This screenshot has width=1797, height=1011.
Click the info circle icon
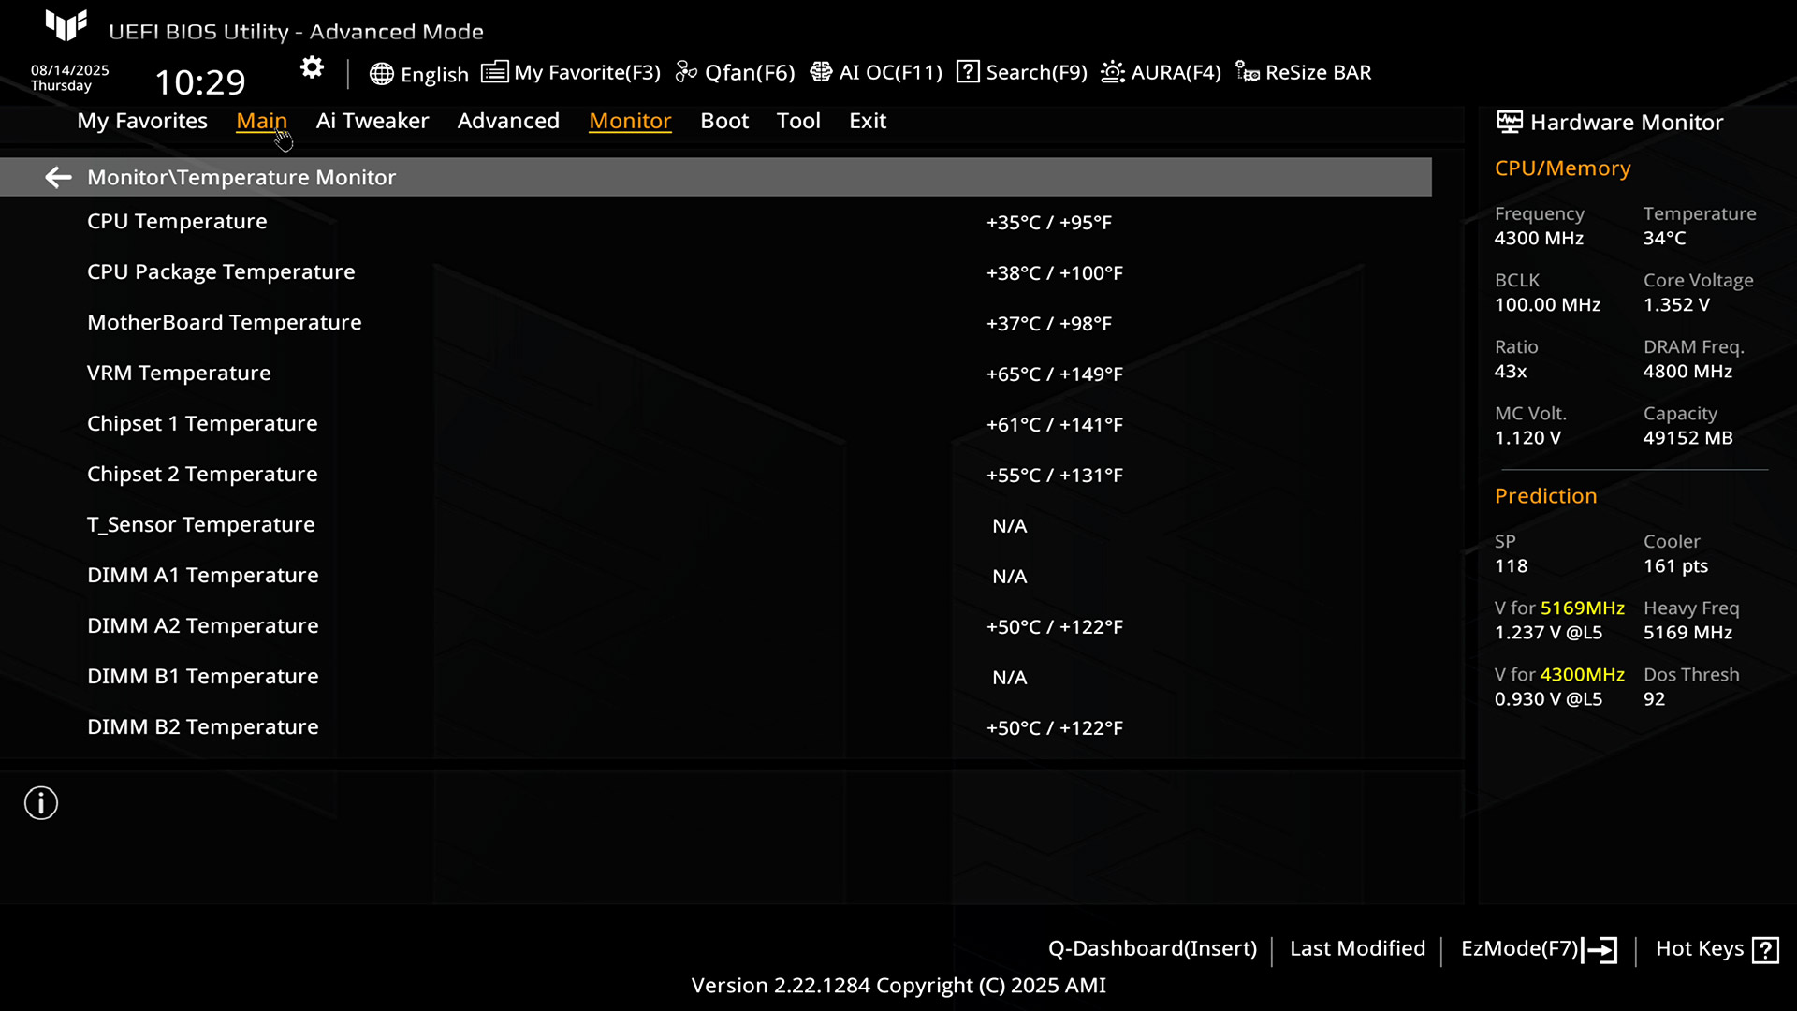(x=41, y=803)
